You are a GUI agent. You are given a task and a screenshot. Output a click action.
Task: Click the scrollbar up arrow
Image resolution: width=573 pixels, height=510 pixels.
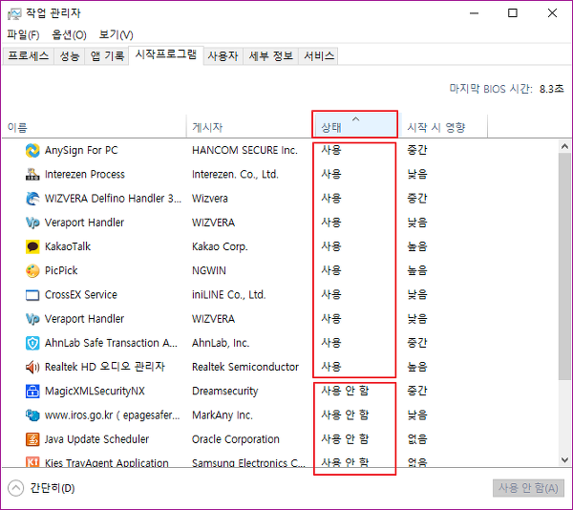point(564,147)
